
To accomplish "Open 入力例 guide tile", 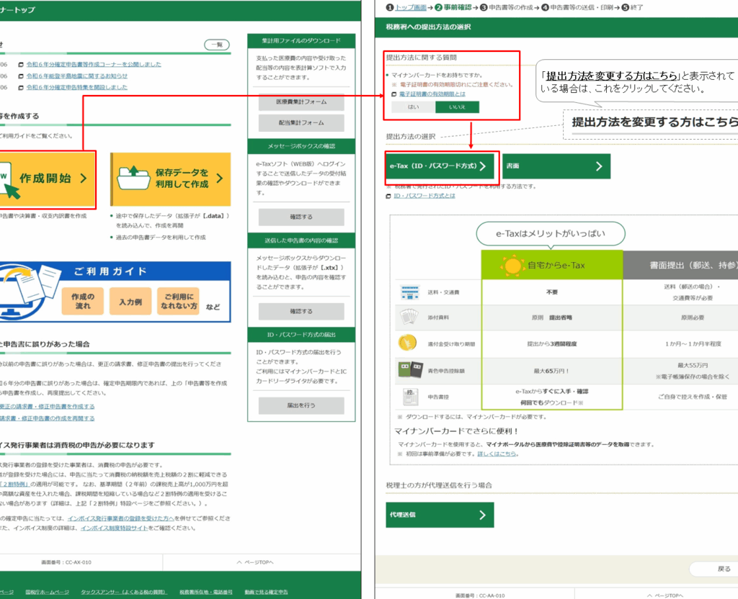I will (x=130, y=301).
